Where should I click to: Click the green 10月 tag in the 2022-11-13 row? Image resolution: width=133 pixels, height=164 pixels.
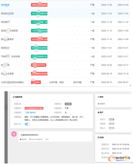[x=39, y=31]
